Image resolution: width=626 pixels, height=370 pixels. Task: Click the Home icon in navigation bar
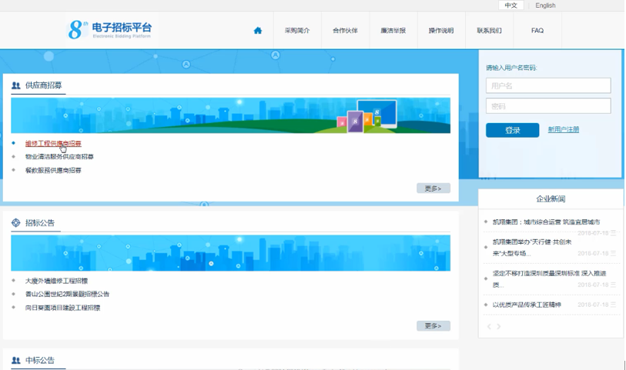click(x=258, y=31)
